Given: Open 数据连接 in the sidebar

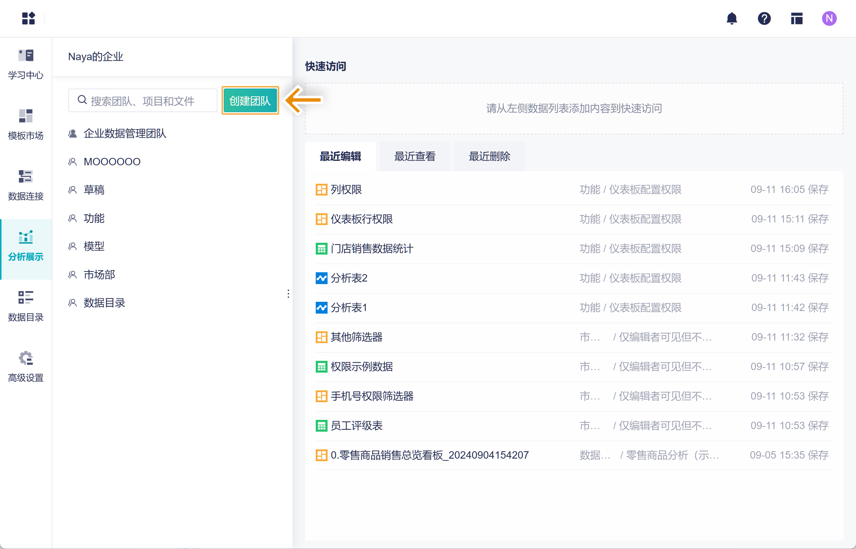Looking at the screenshot, I should pyautogui.click(x=26, y=186).
